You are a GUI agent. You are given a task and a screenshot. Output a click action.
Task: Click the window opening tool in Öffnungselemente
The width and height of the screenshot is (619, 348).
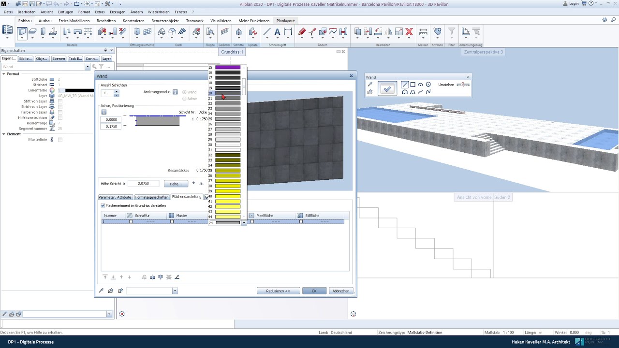click(x=147, y=32)
